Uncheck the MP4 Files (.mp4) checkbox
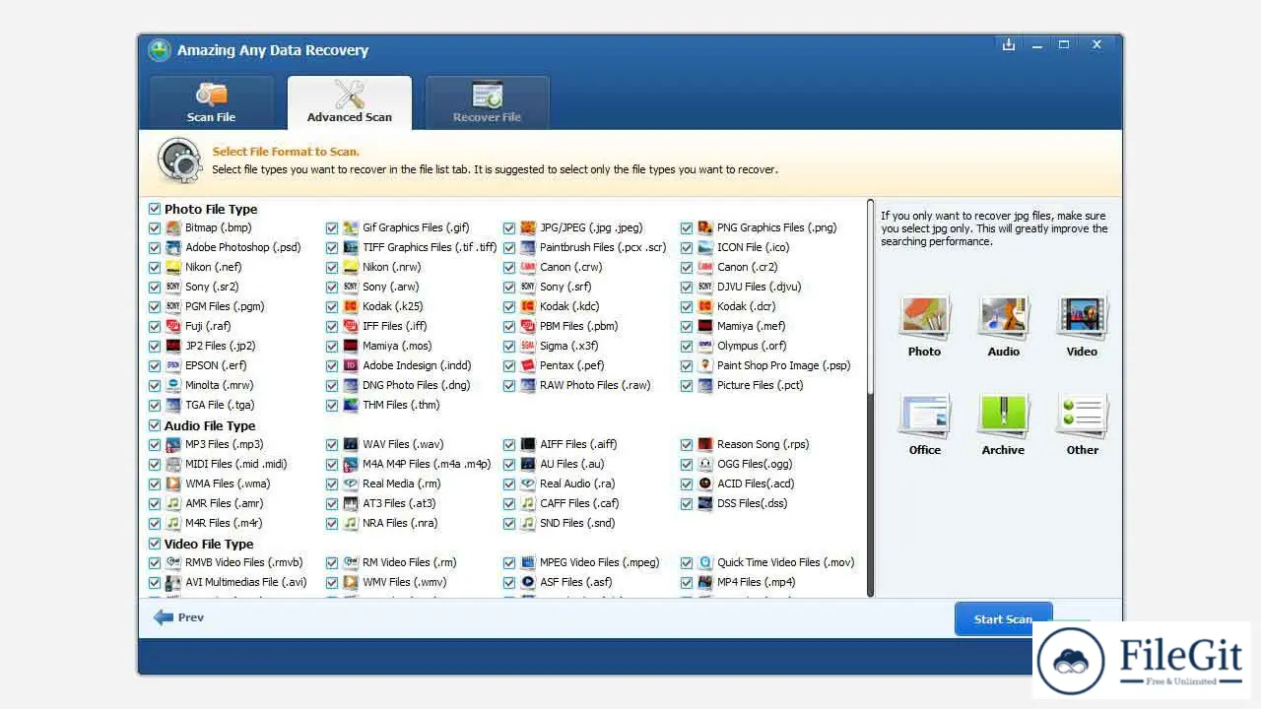Screen dimensions: 1261x709 pyautogui.click(x=687, y=582)
